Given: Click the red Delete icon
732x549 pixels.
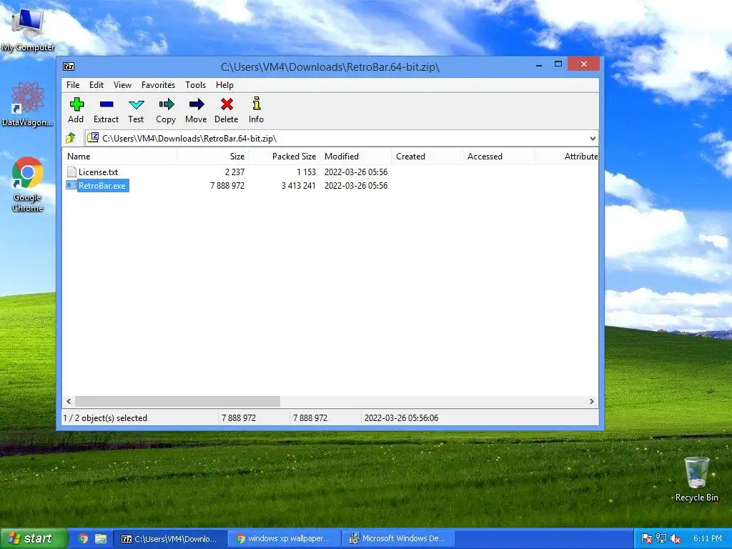Looking at the screenshot, I should point(227,104).
